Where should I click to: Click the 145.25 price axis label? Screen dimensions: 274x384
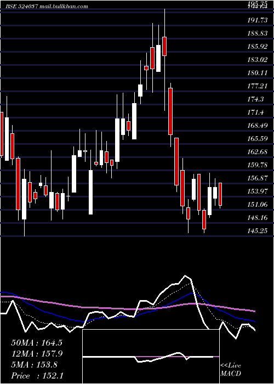[x=258, y=231]
